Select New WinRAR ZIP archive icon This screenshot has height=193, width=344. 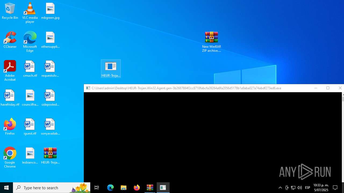(212, 42)
